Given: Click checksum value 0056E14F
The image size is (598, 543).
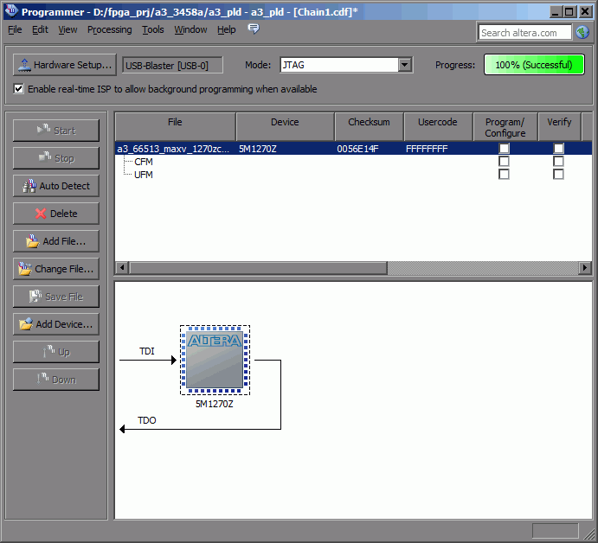Looking at the screenshot, I should (x=357, y=149).
